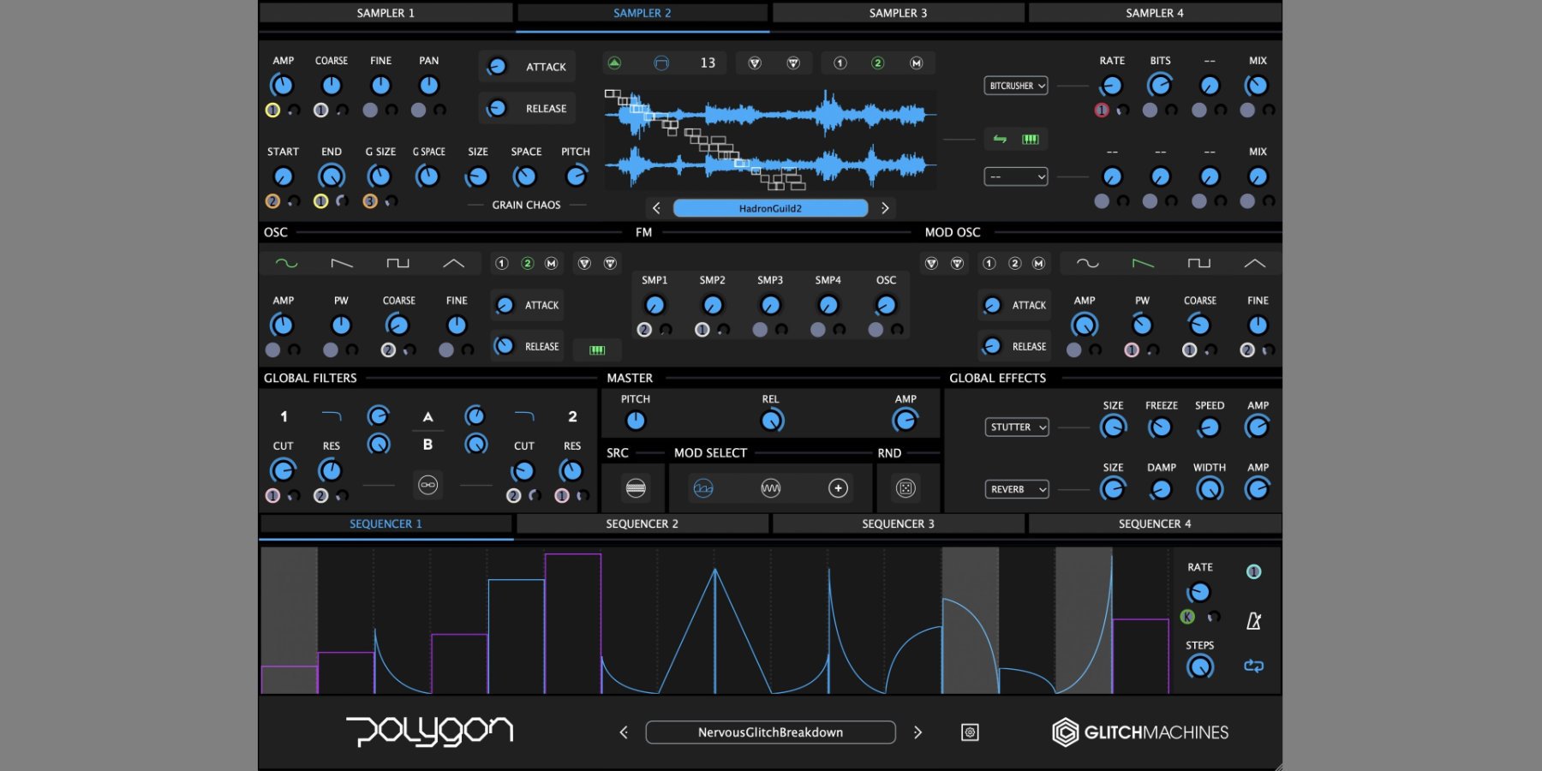Switch to the SEQUENCER 4 tab

coord(1155,523)
